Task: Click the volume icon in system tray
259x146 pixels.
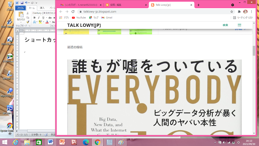Action: (x=224, y=142)
